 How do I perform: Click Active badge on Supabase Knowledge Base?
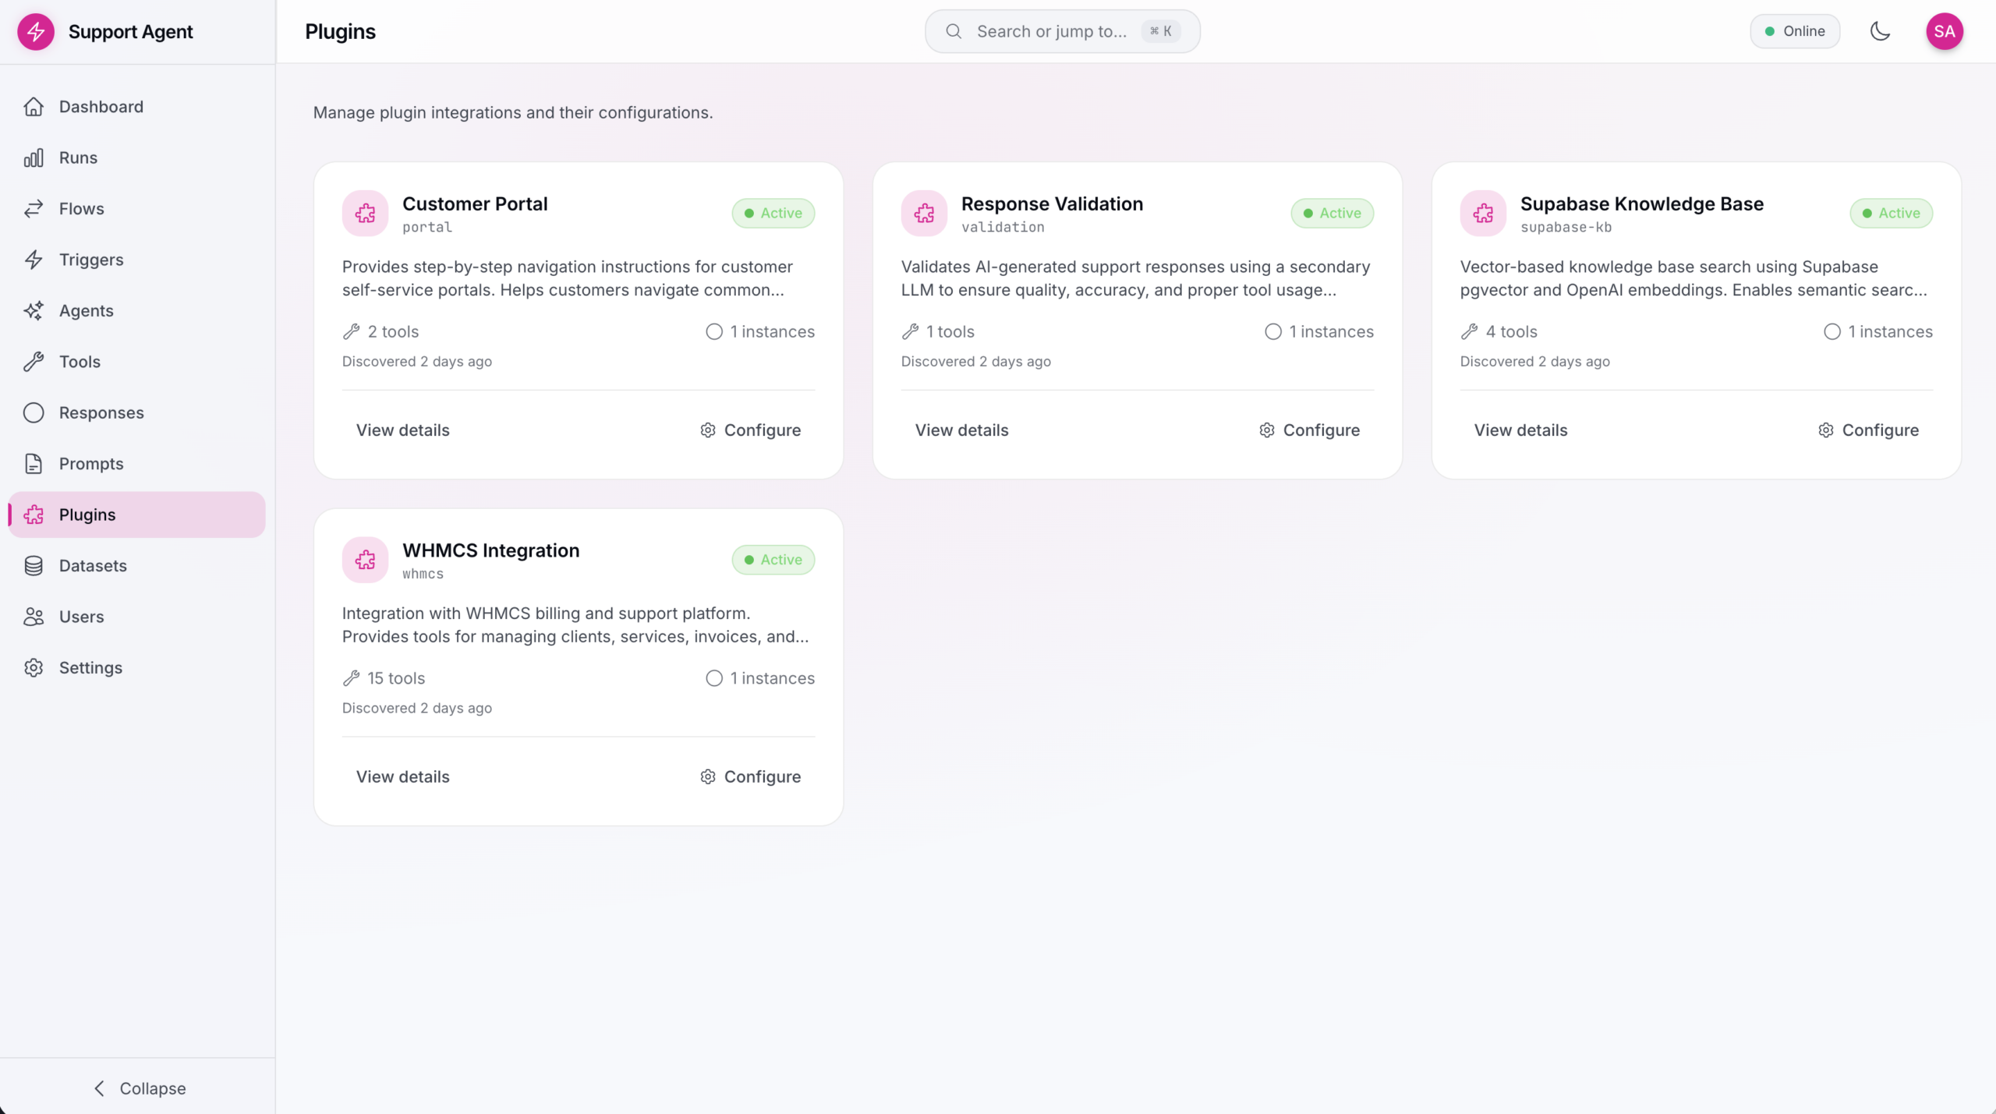[1892, 213]
